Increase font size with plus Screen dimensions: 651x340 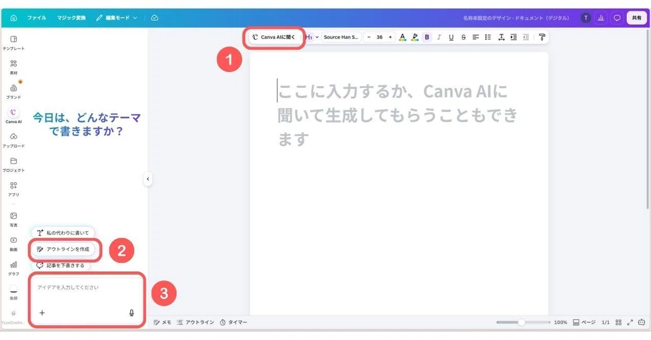(x=390, y=37)
